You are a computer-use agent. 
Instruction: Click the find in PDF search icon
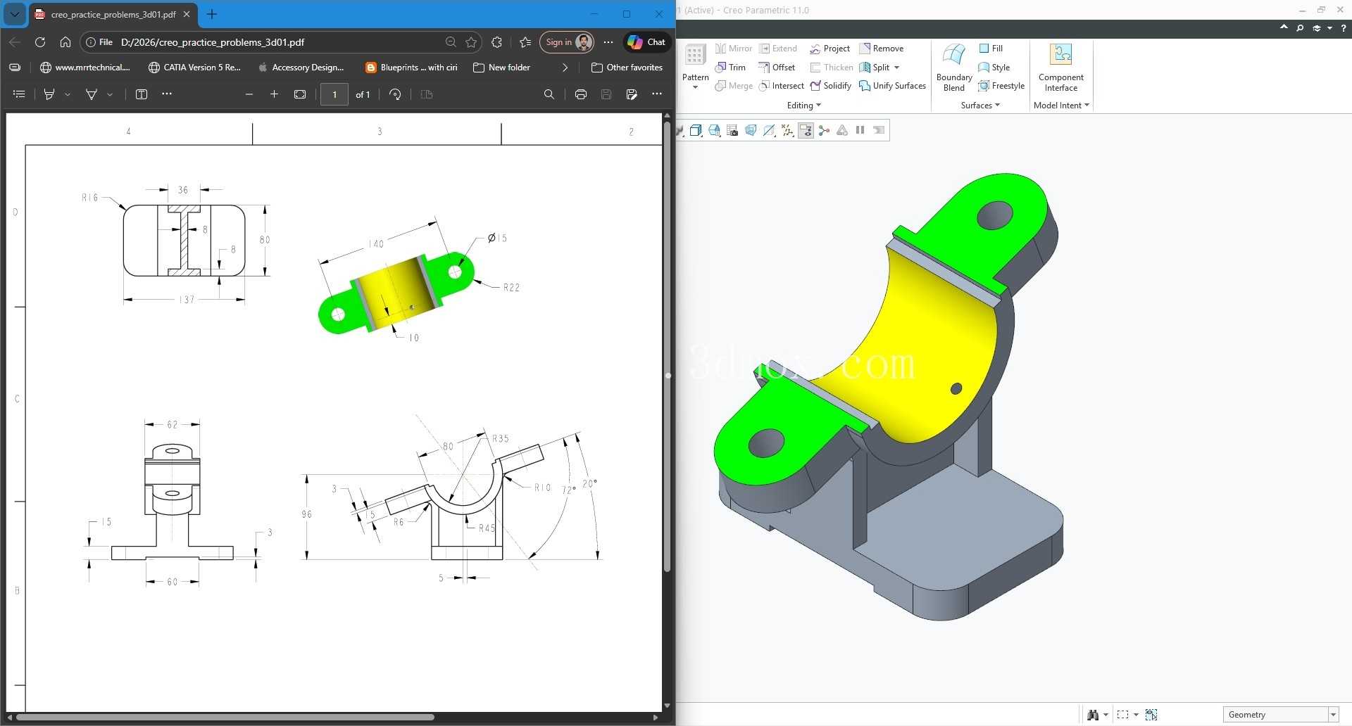coord(549,94)
